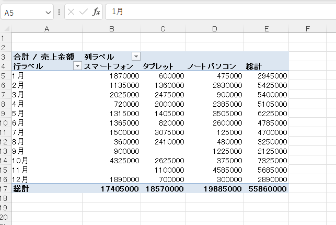Click the cell with value 2410000
The height and width of the screenshot is (225, 336).
point(163,142)
